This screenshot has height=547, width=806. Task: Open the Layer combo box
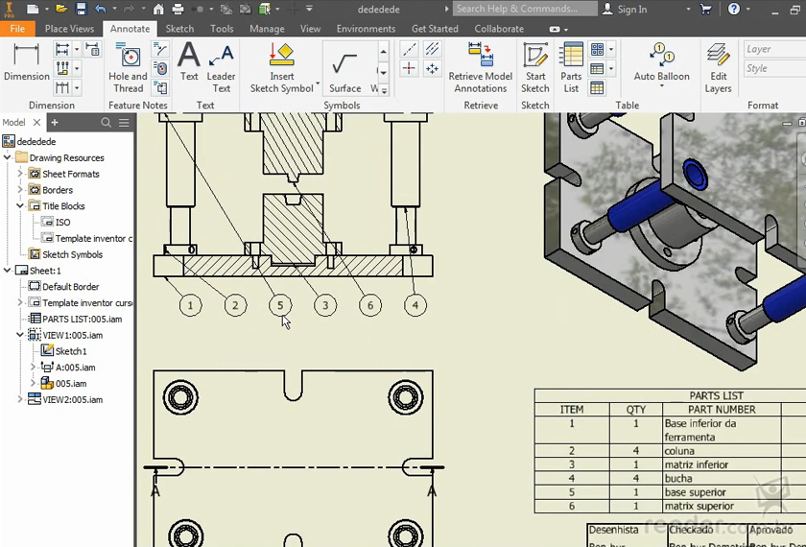click(773, 50)
